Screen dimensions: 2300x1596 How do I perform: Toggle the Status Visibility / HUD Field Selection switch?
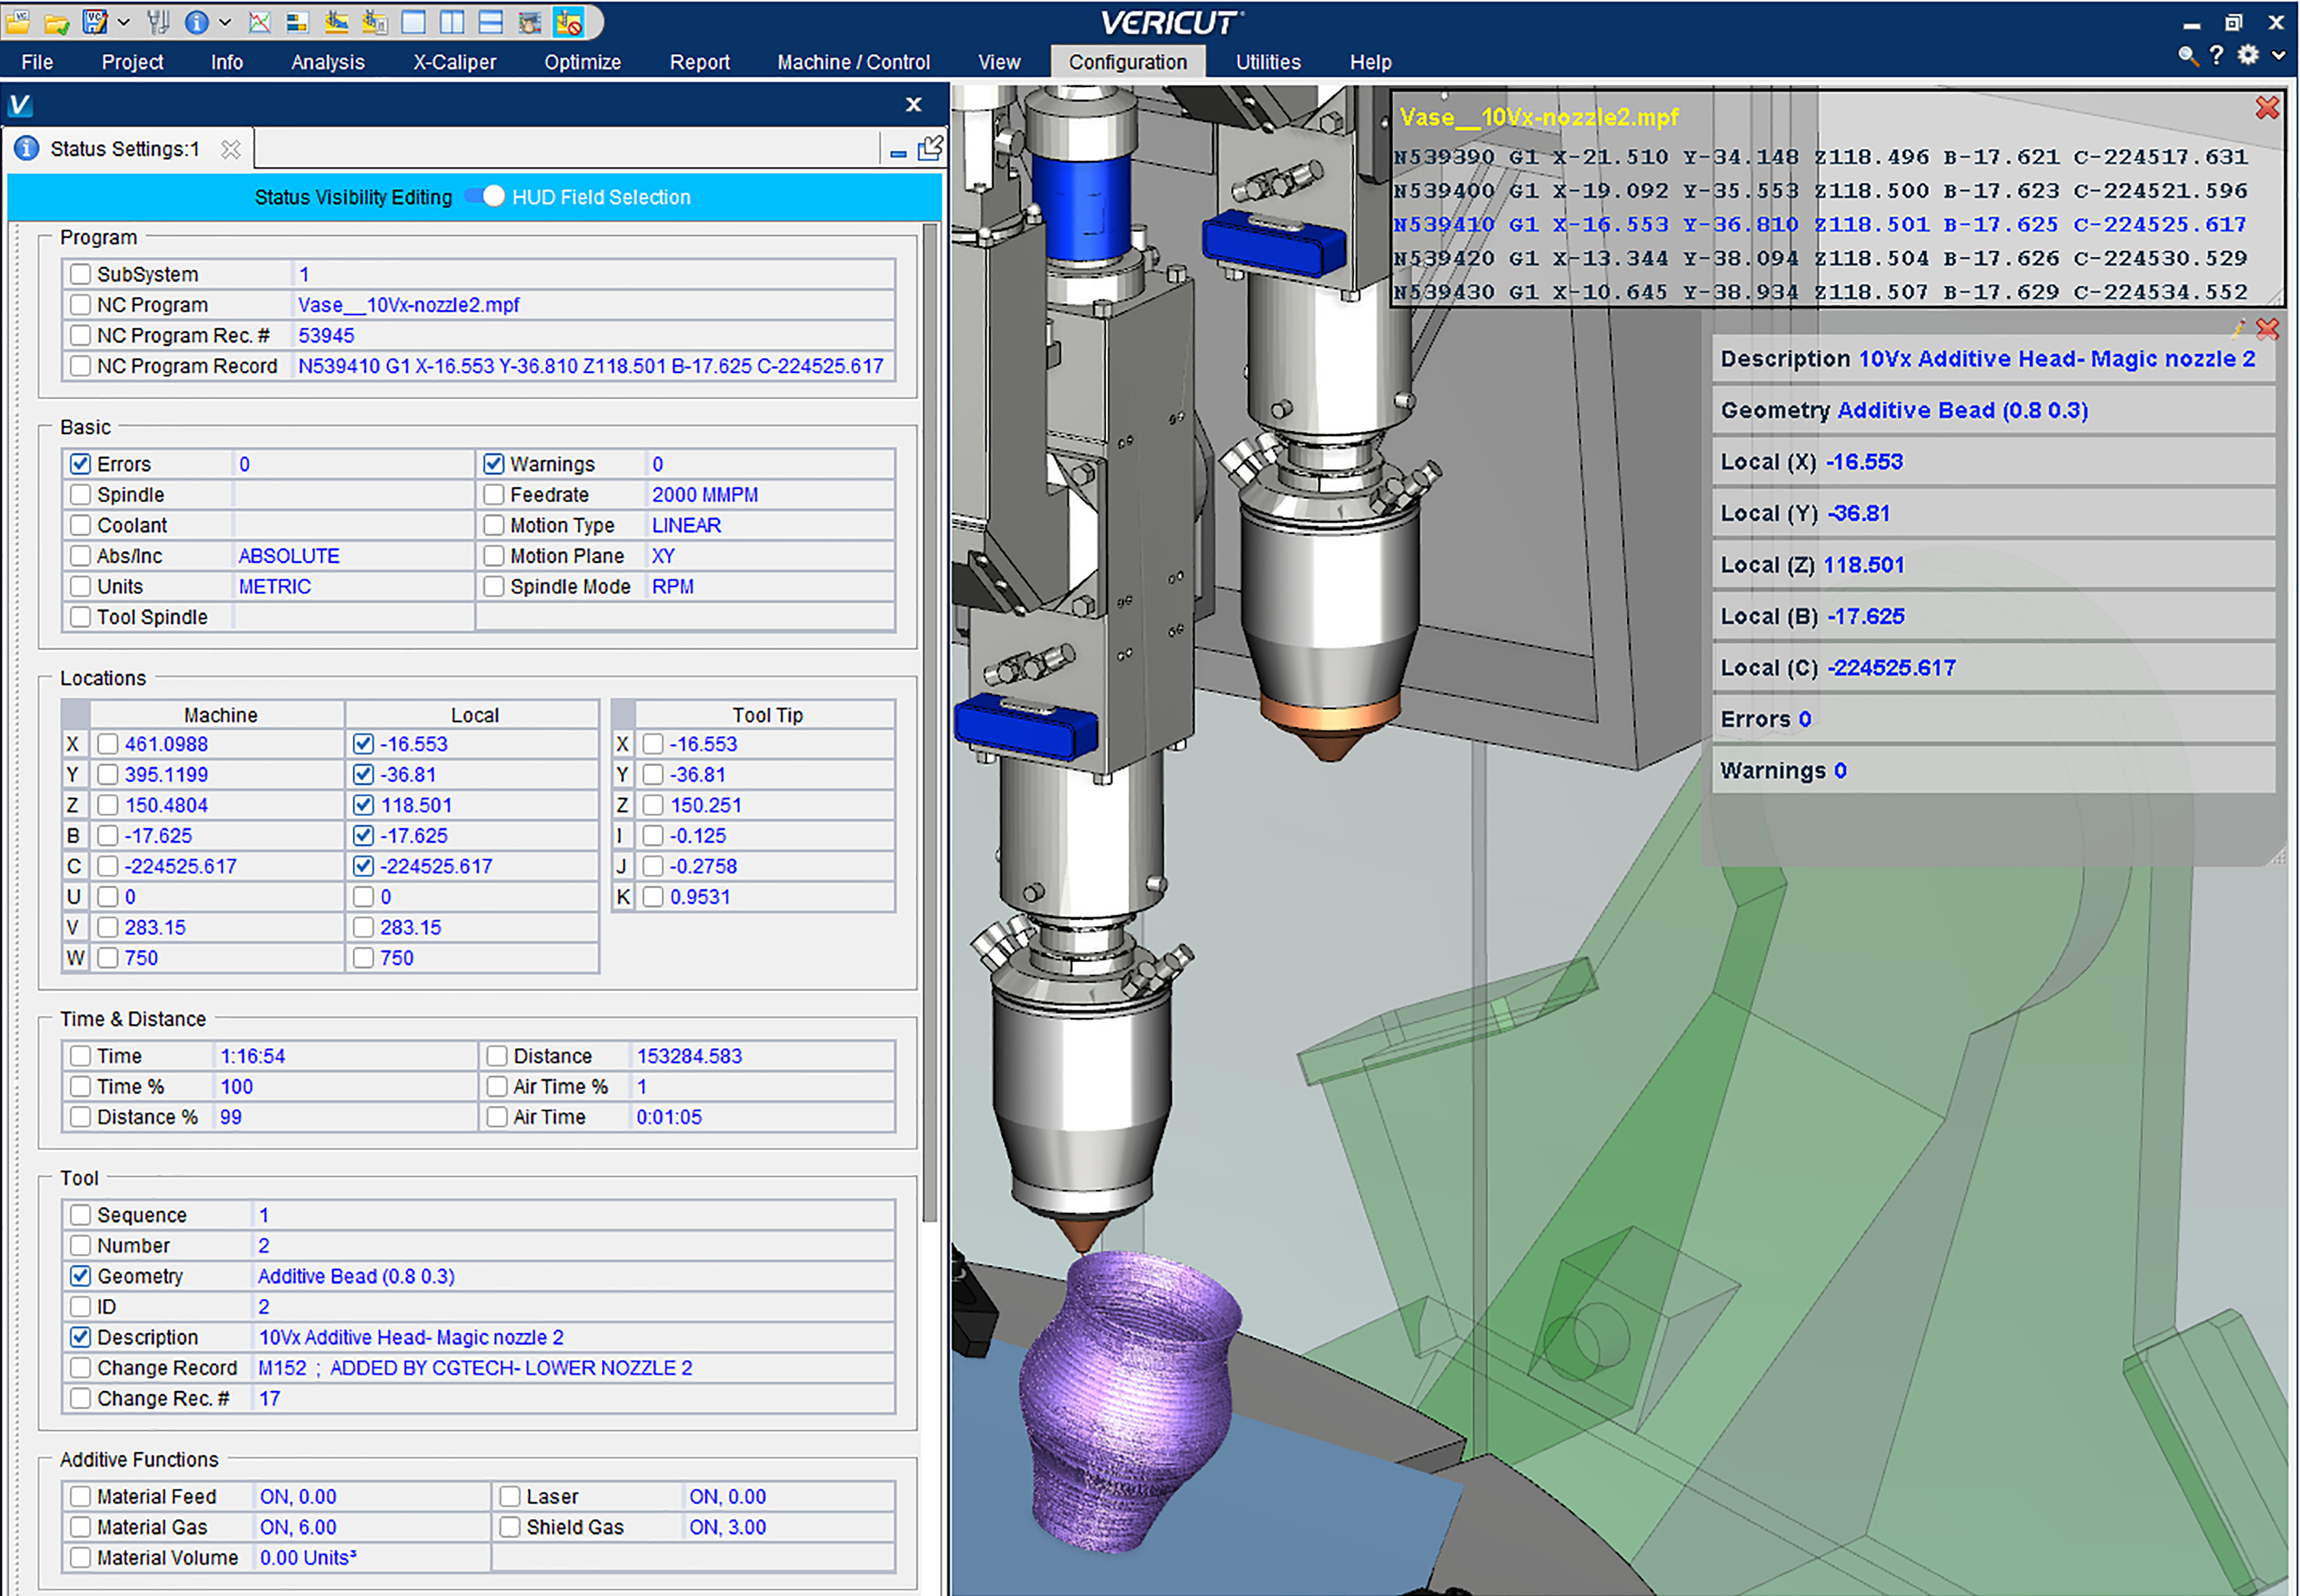coord(485,196)
